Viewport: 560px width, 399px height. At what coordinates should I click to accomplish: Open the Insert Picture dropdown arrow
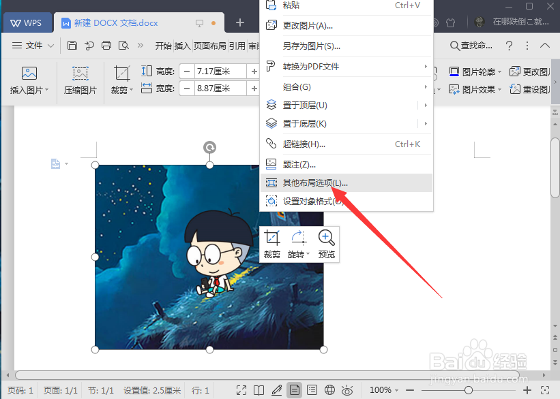[47, 90]
